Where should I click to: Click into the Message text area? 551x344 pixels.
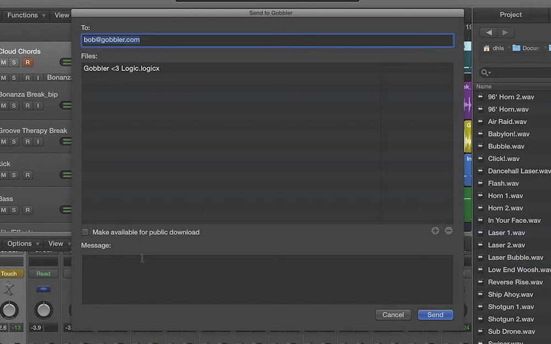tap(267, 280)
